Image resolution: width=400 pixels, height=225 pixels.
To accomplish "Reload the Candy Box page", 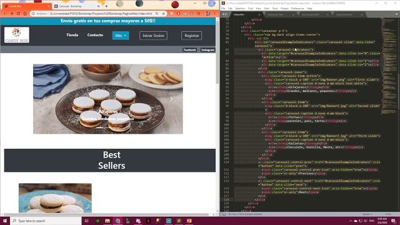I will 18,14.
